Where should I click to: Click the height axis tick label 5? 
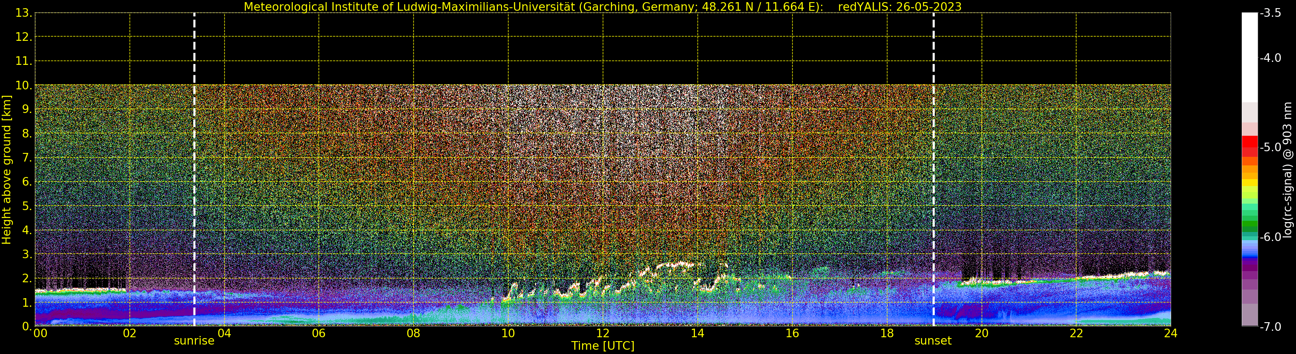click(26, 206)
